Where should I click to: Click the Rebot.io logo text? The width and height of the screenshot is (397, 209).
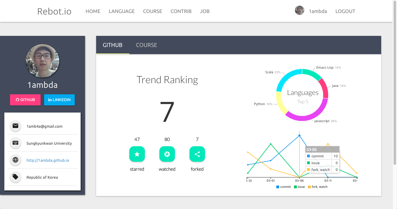(54, 11)
